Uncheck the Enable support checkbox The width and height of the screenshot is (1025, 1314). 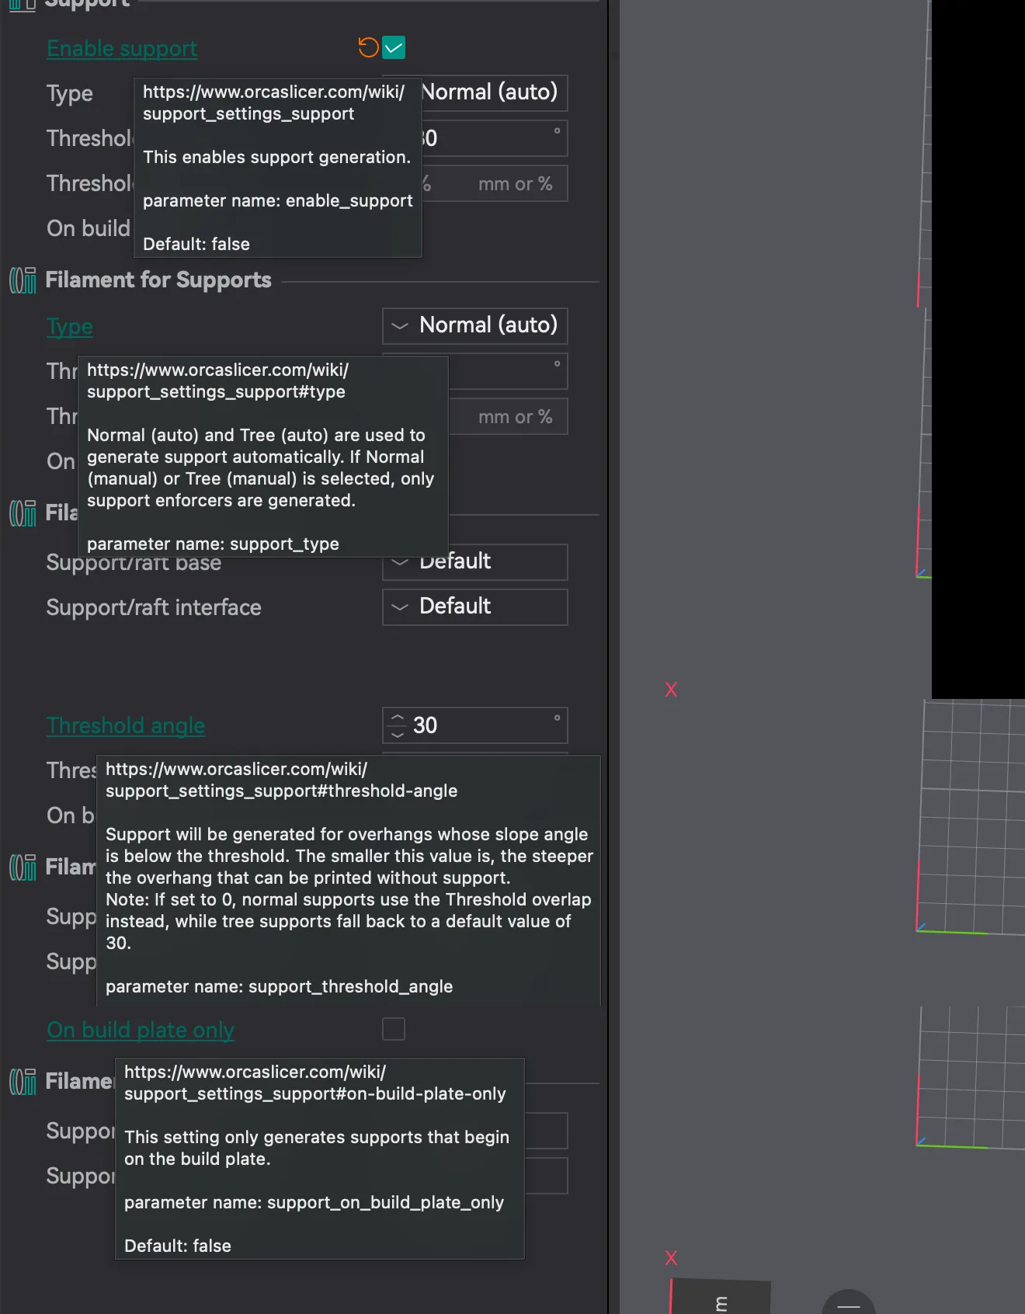[394, 47]
